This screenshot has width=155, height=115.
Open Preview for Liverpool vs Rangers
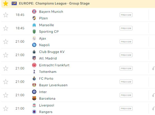coord(126,108)
